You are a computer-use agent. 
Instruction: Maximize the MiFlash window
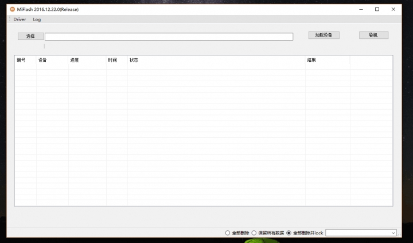(x=377, y=9)
